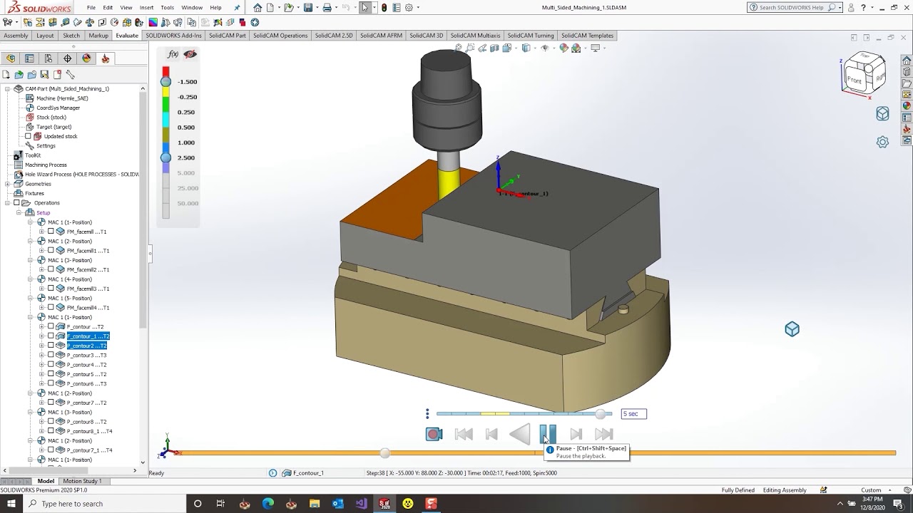Open the Tools menu
Image resolution: width=913 pixels, height=513 pixels.
[x=167, y=7]
